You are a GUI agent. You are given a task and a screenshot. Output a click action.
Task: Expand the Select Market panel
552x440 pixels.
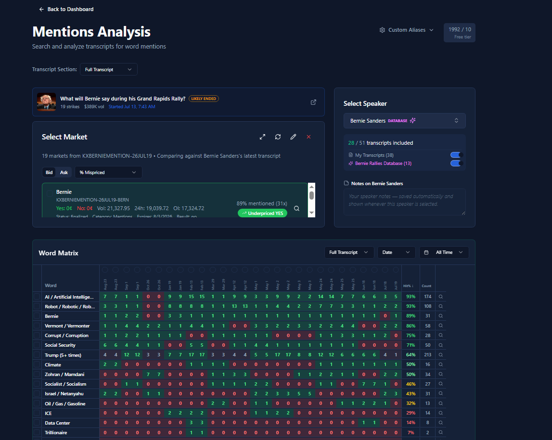point(263,137)
